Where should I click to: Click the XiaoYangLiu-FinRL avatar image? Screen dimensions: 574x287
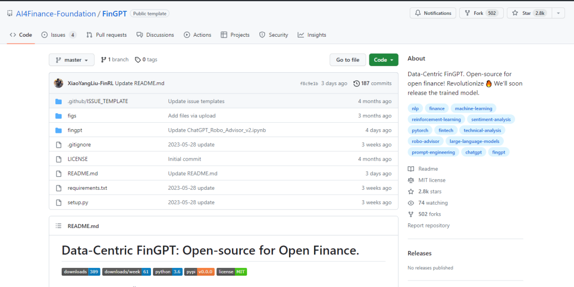(x=58, y=83)
